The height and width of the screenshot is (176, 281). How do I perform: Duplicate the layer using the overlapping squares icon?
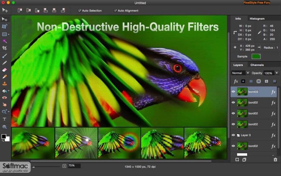click(x=244, y=160)
